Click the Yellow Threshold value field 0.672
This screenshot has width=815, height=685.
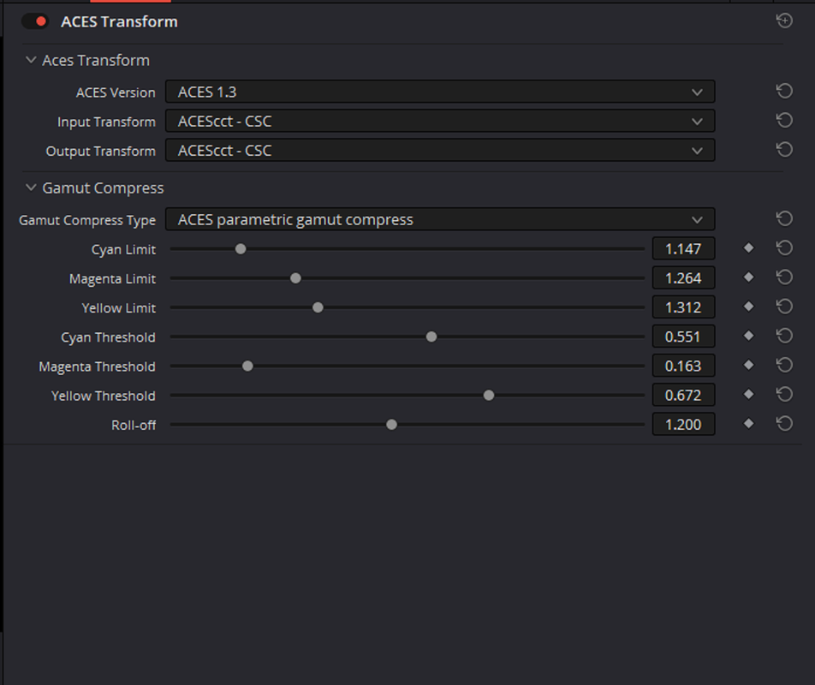[683, 396]
